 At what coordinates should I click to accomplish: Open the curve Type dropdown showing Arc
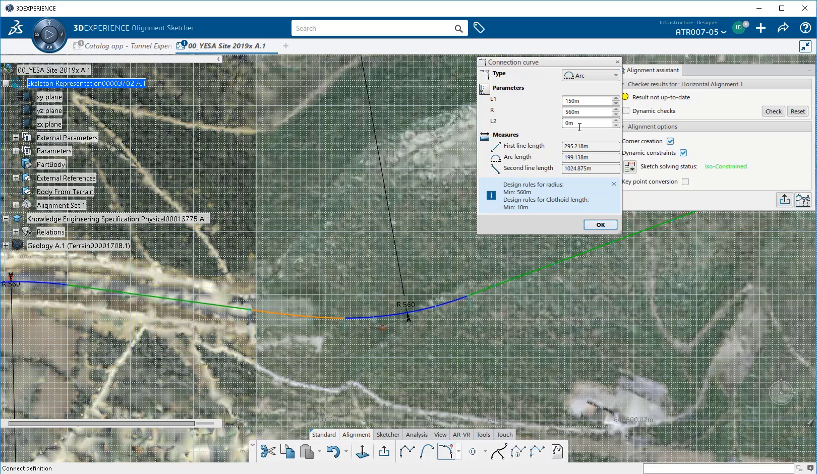[x=591, y=76]
